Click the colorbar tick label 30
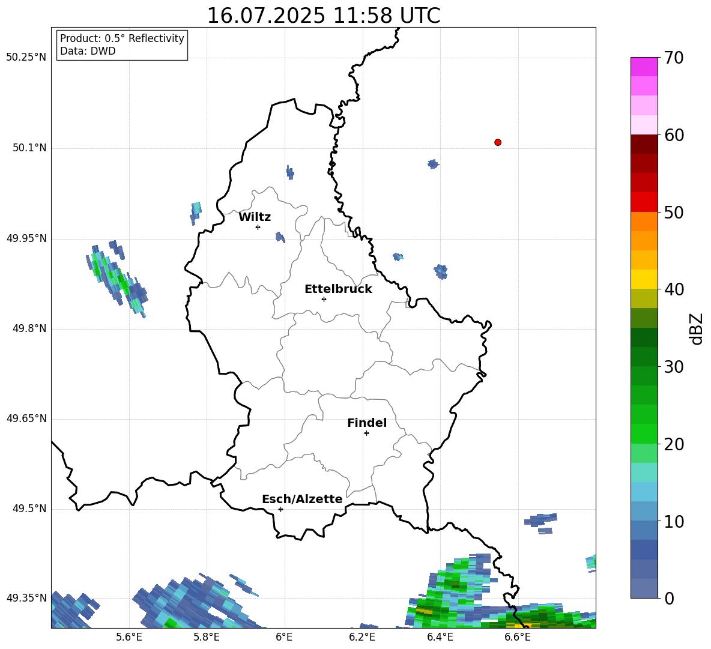The height and width of the screenshot is (649, 711). coord(674,367)
